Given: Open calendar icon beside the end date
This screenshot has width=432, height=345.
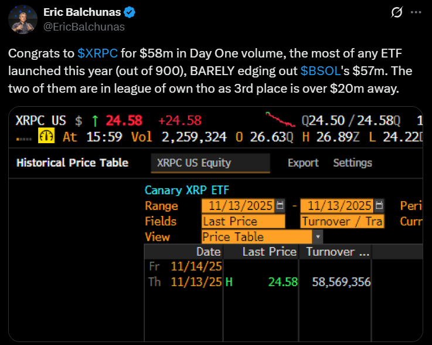Looking at the screenshot, I should coord(379,206).
